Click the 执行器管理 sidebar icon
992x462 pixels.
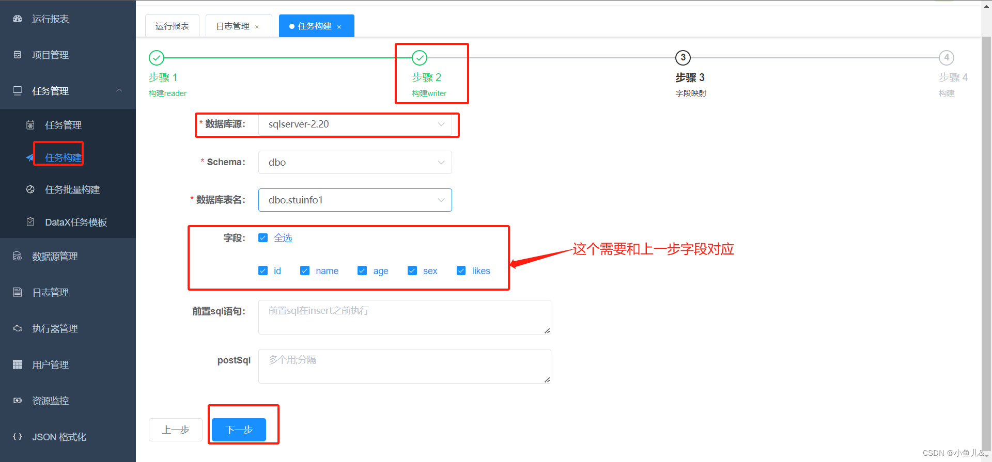click(18, 328)
